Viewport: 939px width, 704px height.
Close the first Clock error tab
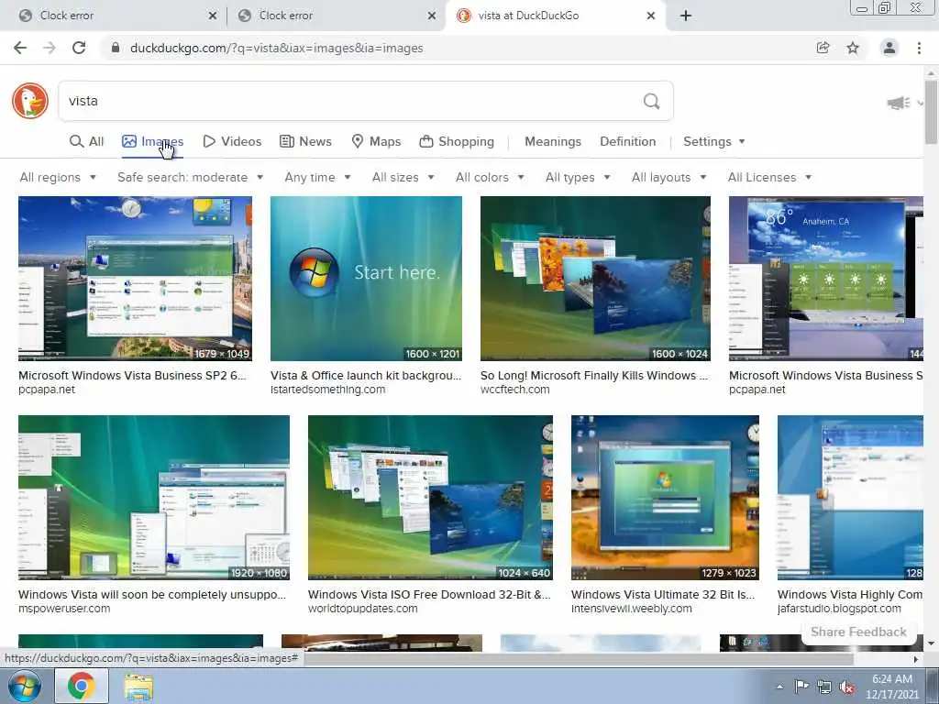coord(213,16)
